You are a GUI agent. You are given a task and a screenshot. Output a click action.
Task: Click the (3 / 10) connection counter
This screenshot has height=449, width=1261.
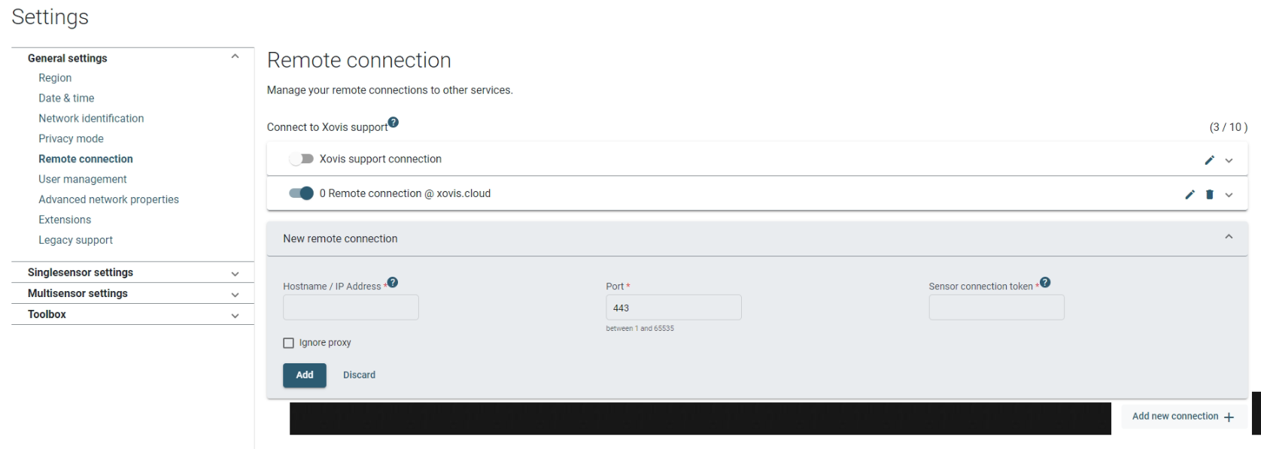pos(1228,127)
